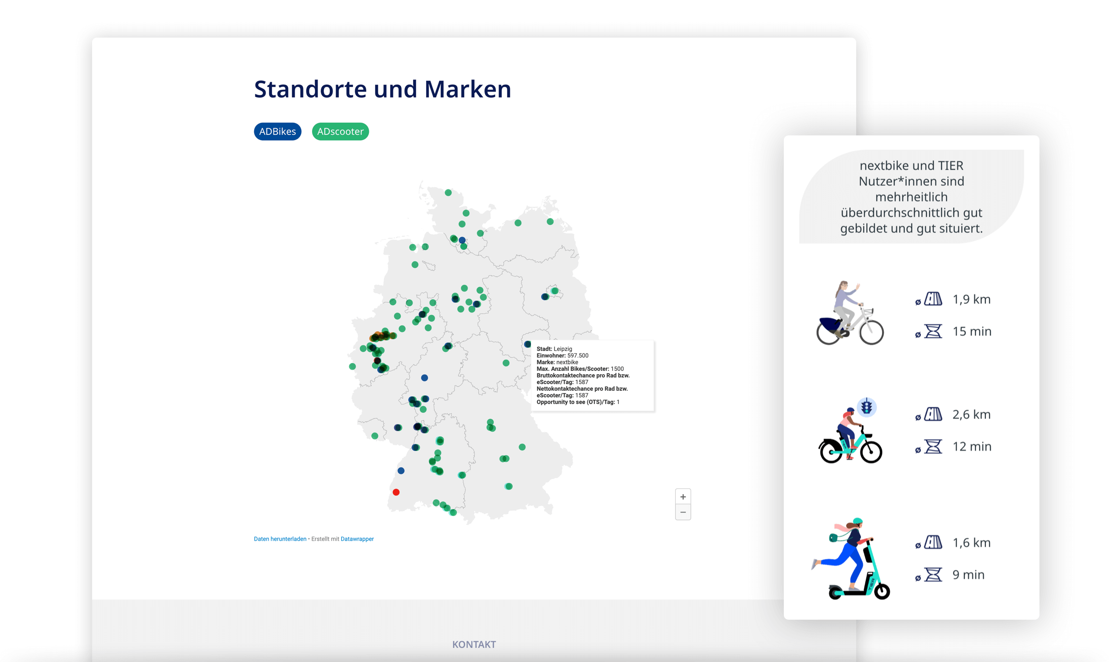Click the '2,6 km' distance value
The image size is (1109, 662).
click(971, 415)
